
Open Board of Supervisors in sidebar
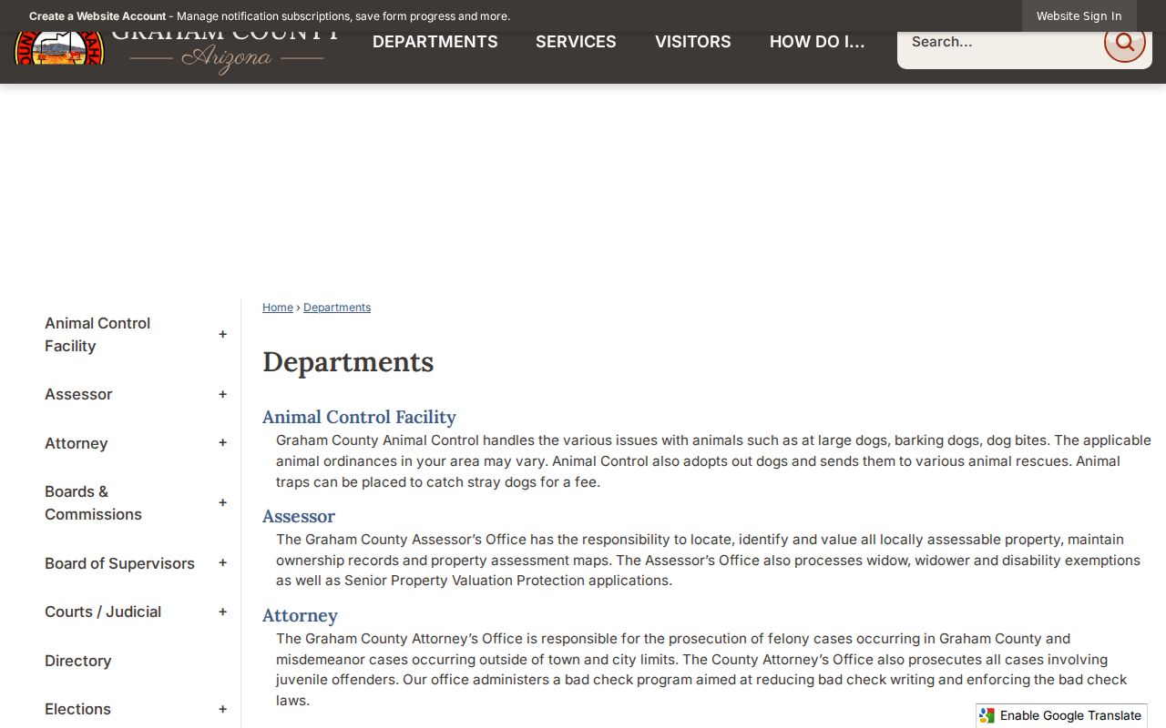point(119,563)
